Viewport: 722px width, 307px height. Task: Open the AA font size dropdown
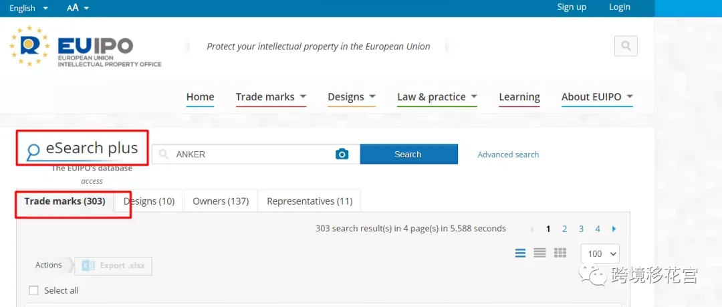click(78, 8)
